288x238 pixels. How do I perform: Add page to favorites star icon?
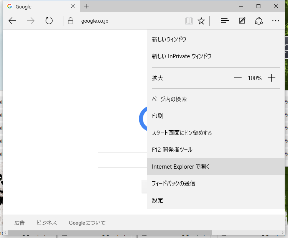click(x=201, y=21)
